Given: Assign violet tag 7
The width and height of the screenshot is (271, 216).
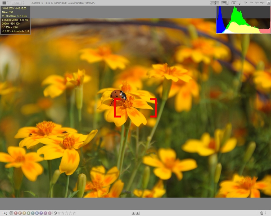Looking at the screenshot, I should (x=41, y=213).
